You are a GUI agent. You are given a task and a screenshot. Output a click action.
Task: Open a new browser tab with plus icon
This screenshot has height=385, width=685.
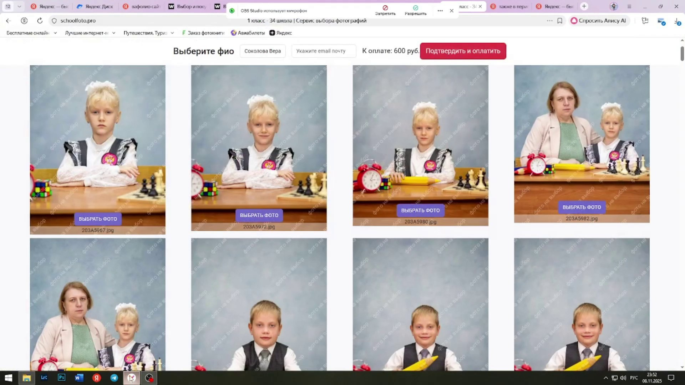pos(584,6)
